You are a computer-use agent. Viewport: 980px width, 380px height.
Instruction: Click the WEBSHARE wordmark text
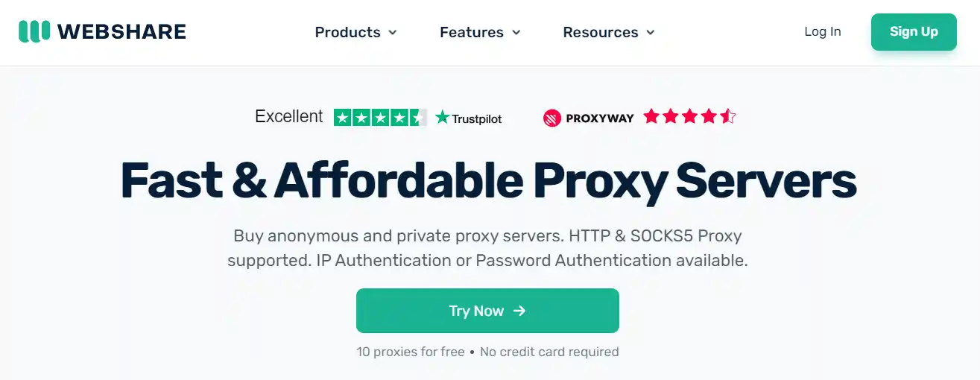(121, 32)
